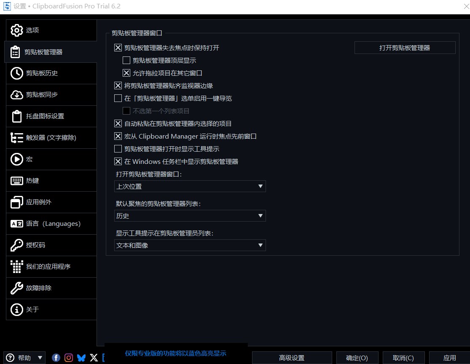
Task: Click 取消(C) button
Action: coord(403,358)
